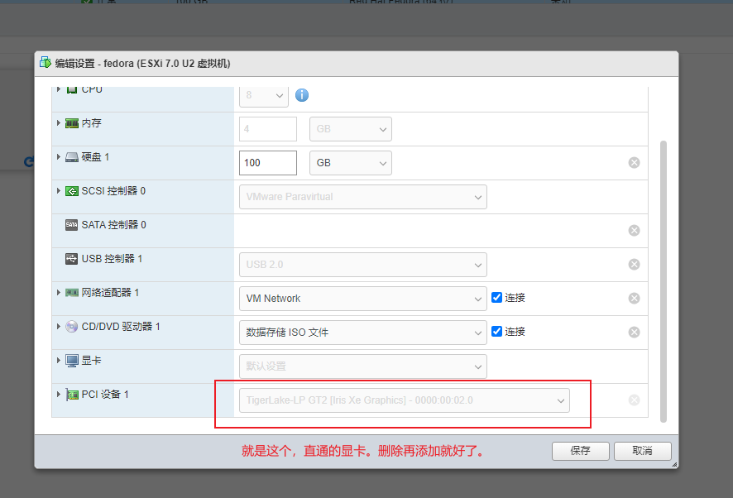Expand the CPU row
The image size is (733, 498).
click(x=59, y=89)
